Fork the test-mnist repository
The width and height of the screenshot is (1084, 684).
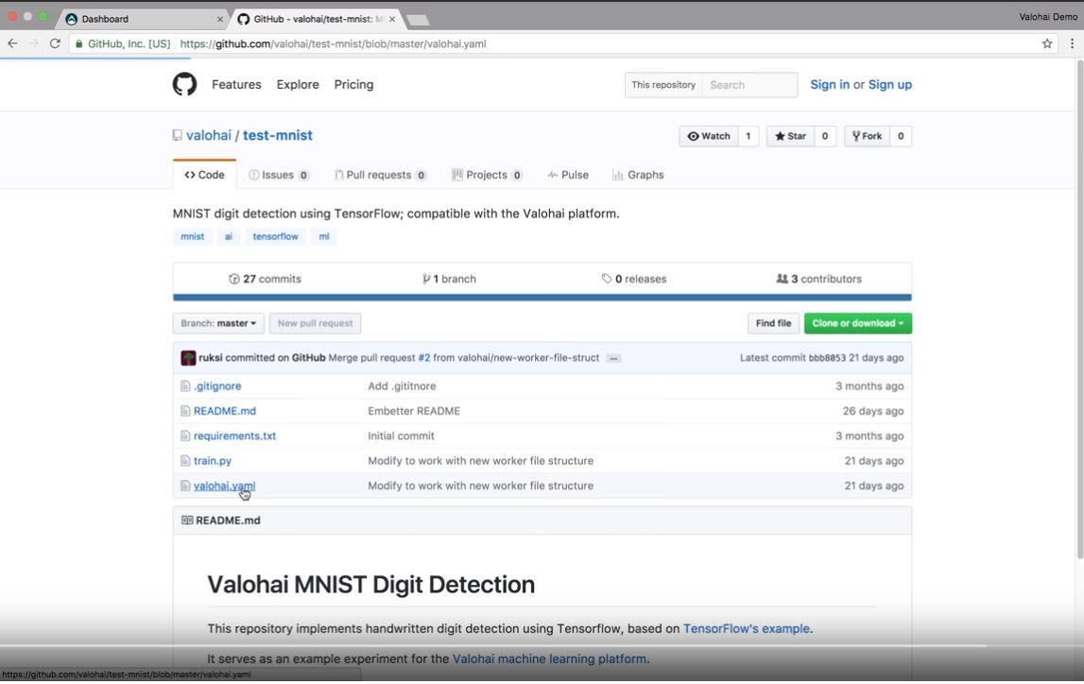pos(867,136)
